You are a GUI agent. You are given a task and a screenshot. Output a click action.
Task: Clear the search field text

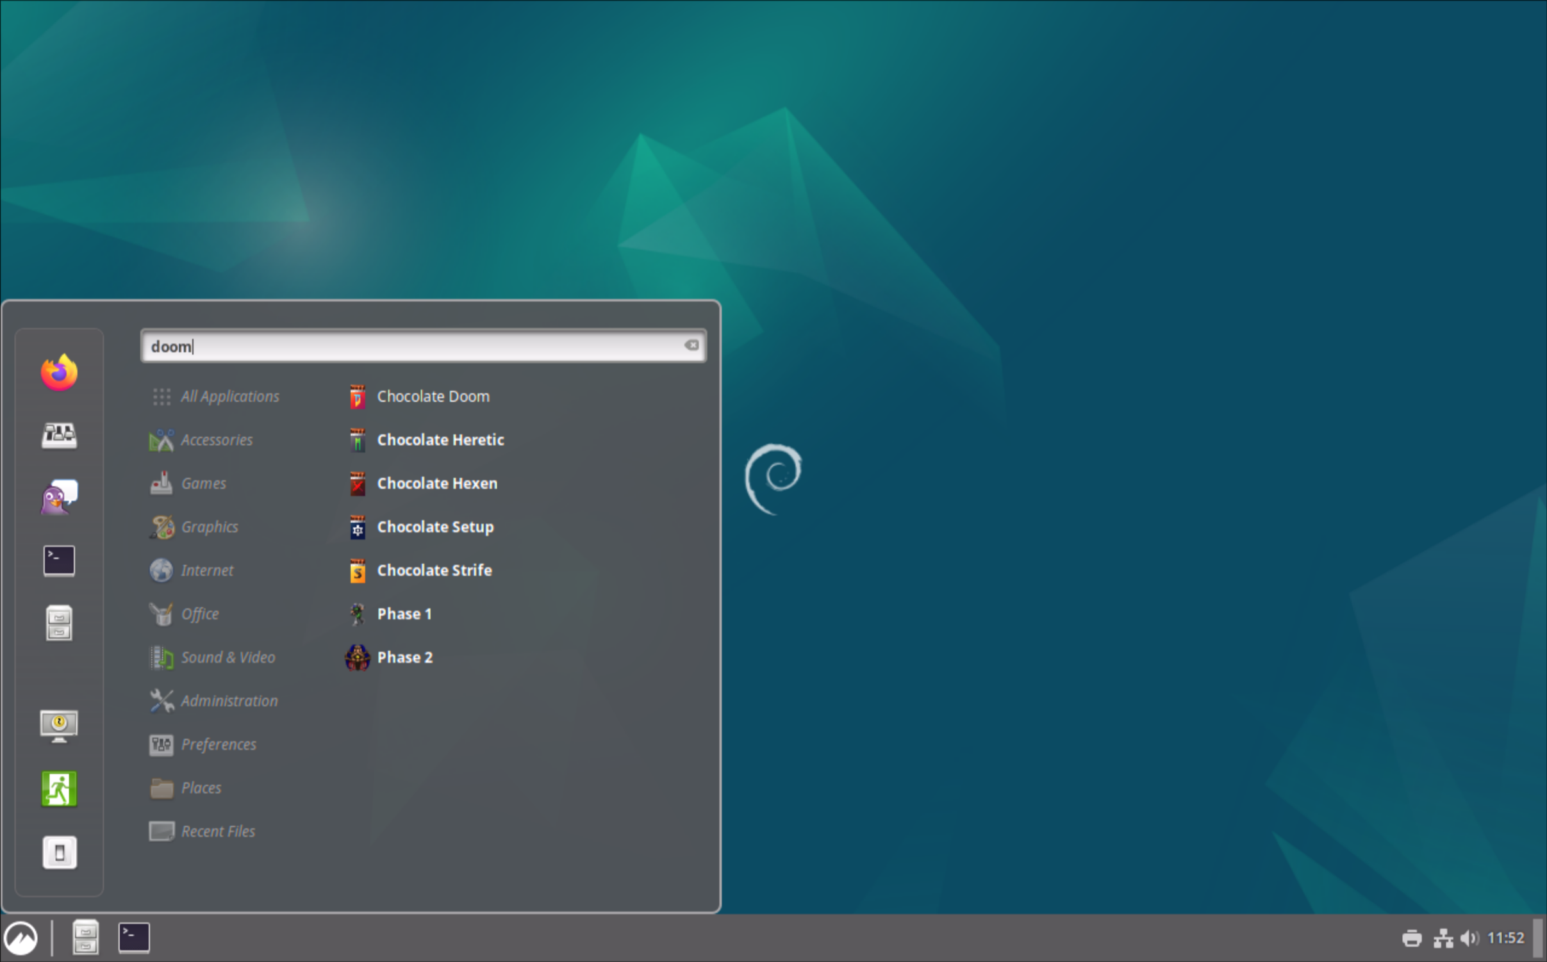pos(691,345)
